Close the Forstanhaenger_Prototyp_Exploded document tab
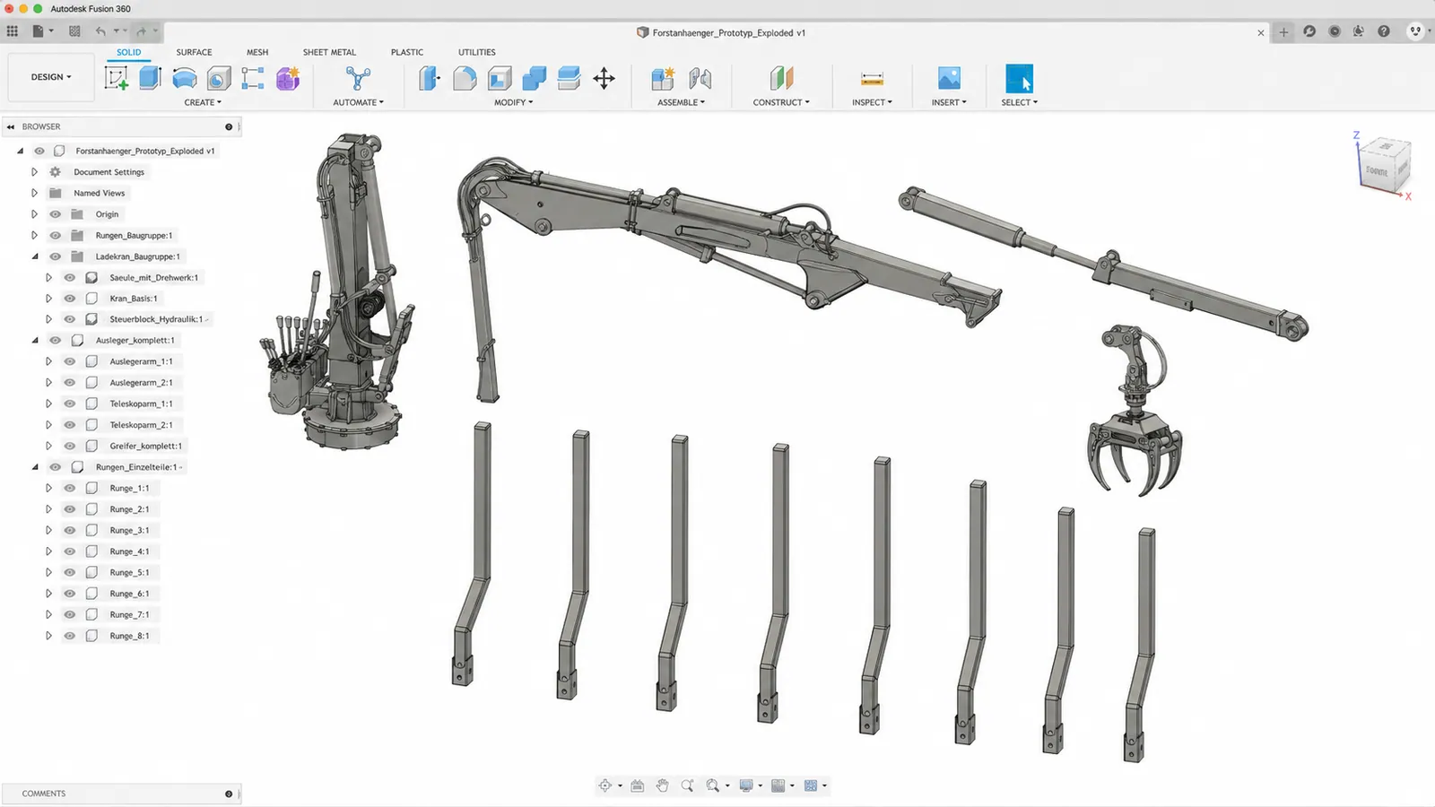This screenshot has width=1435, height=807. pos(1261,32)
